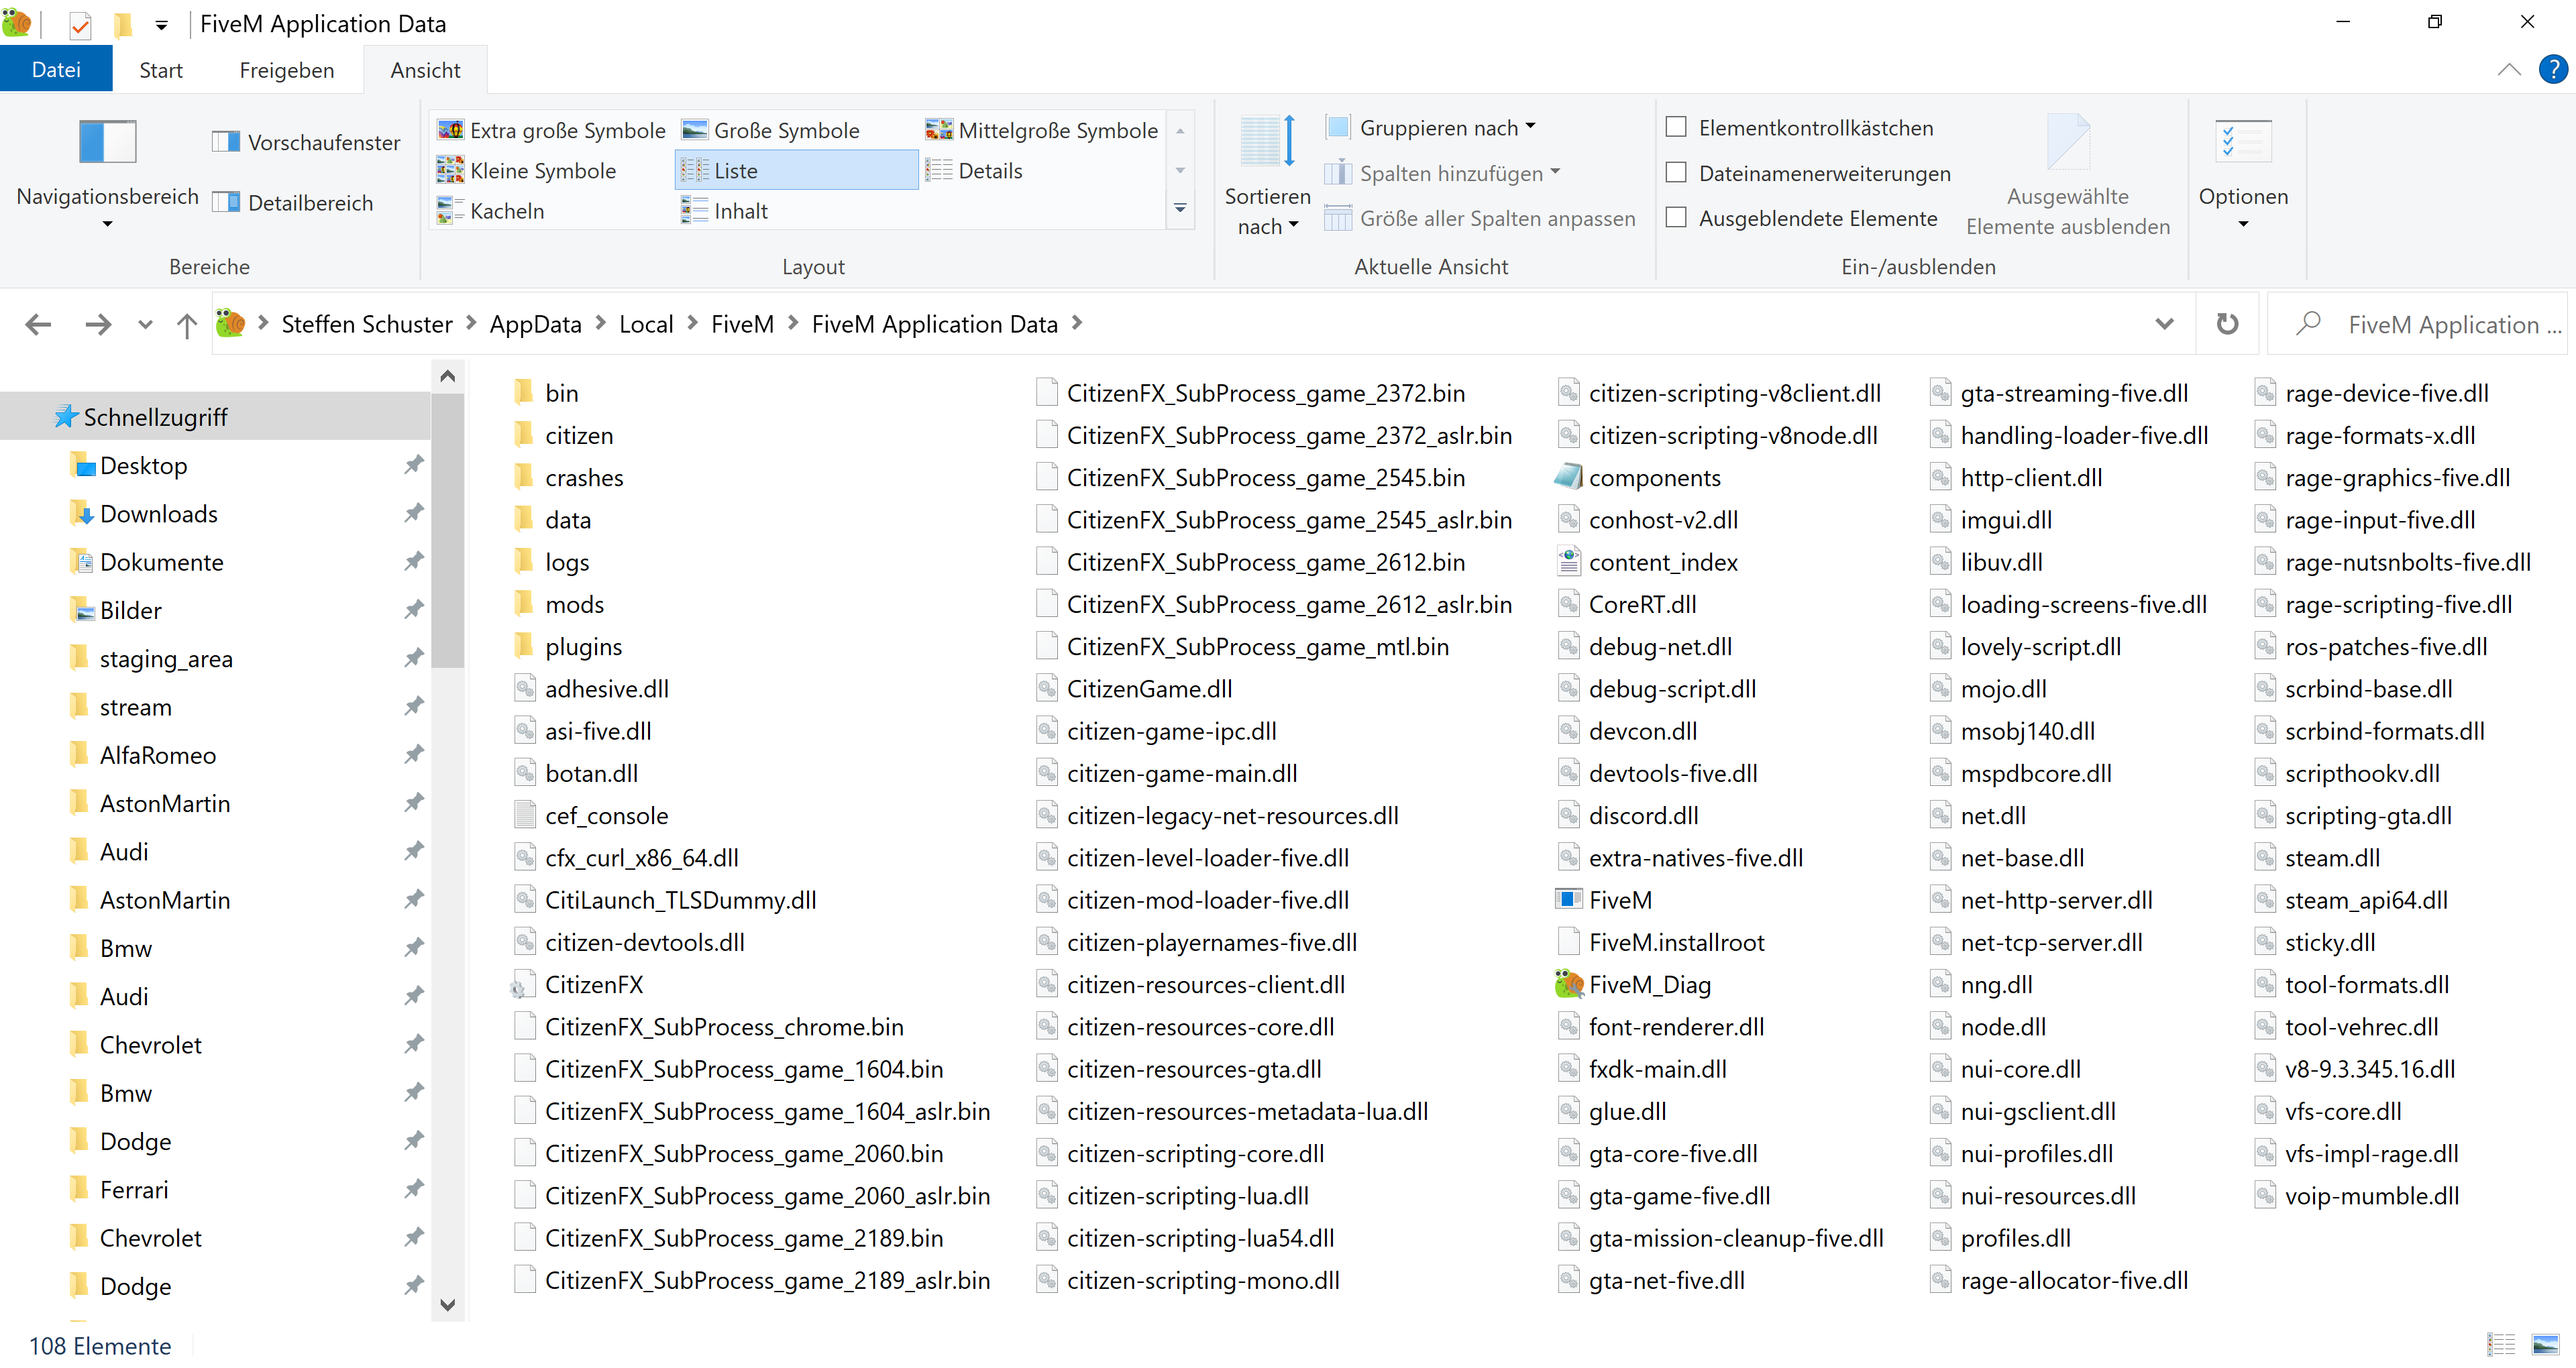Image resolution: width=2576 pixels, height=1368 pixels.
Task: Customize quick access toolbar dropdown
Action: (161, 25)
